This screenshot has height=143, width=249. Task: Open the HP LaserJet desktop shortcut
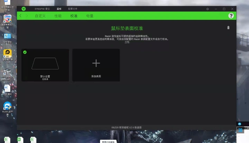click(x=7, y=75)
